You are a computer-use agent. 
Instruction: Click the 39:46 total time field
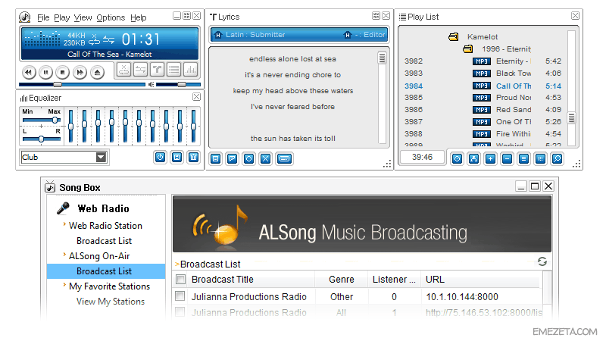coord(422,157)
